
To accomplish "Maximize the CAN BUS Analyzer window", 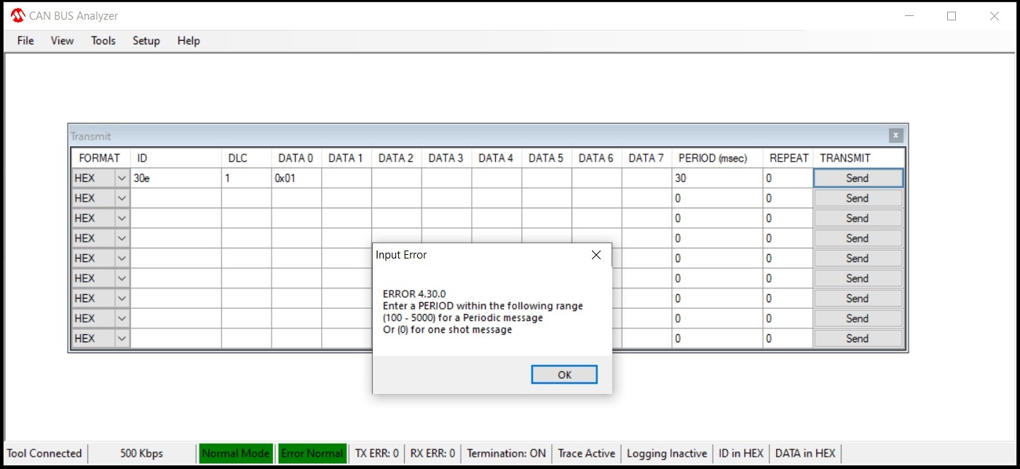I will (x=951, y=16).
